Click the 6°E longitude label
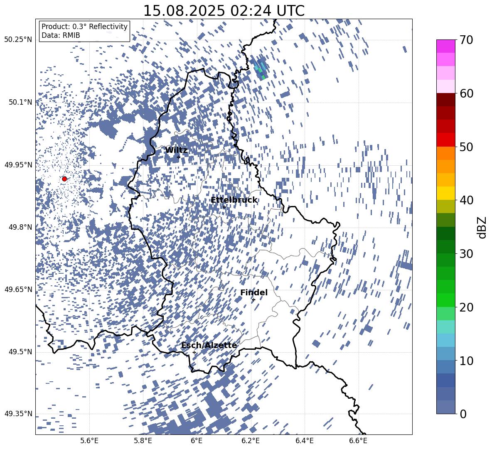This screenshot has height=449, width=492. click(197, 441)
